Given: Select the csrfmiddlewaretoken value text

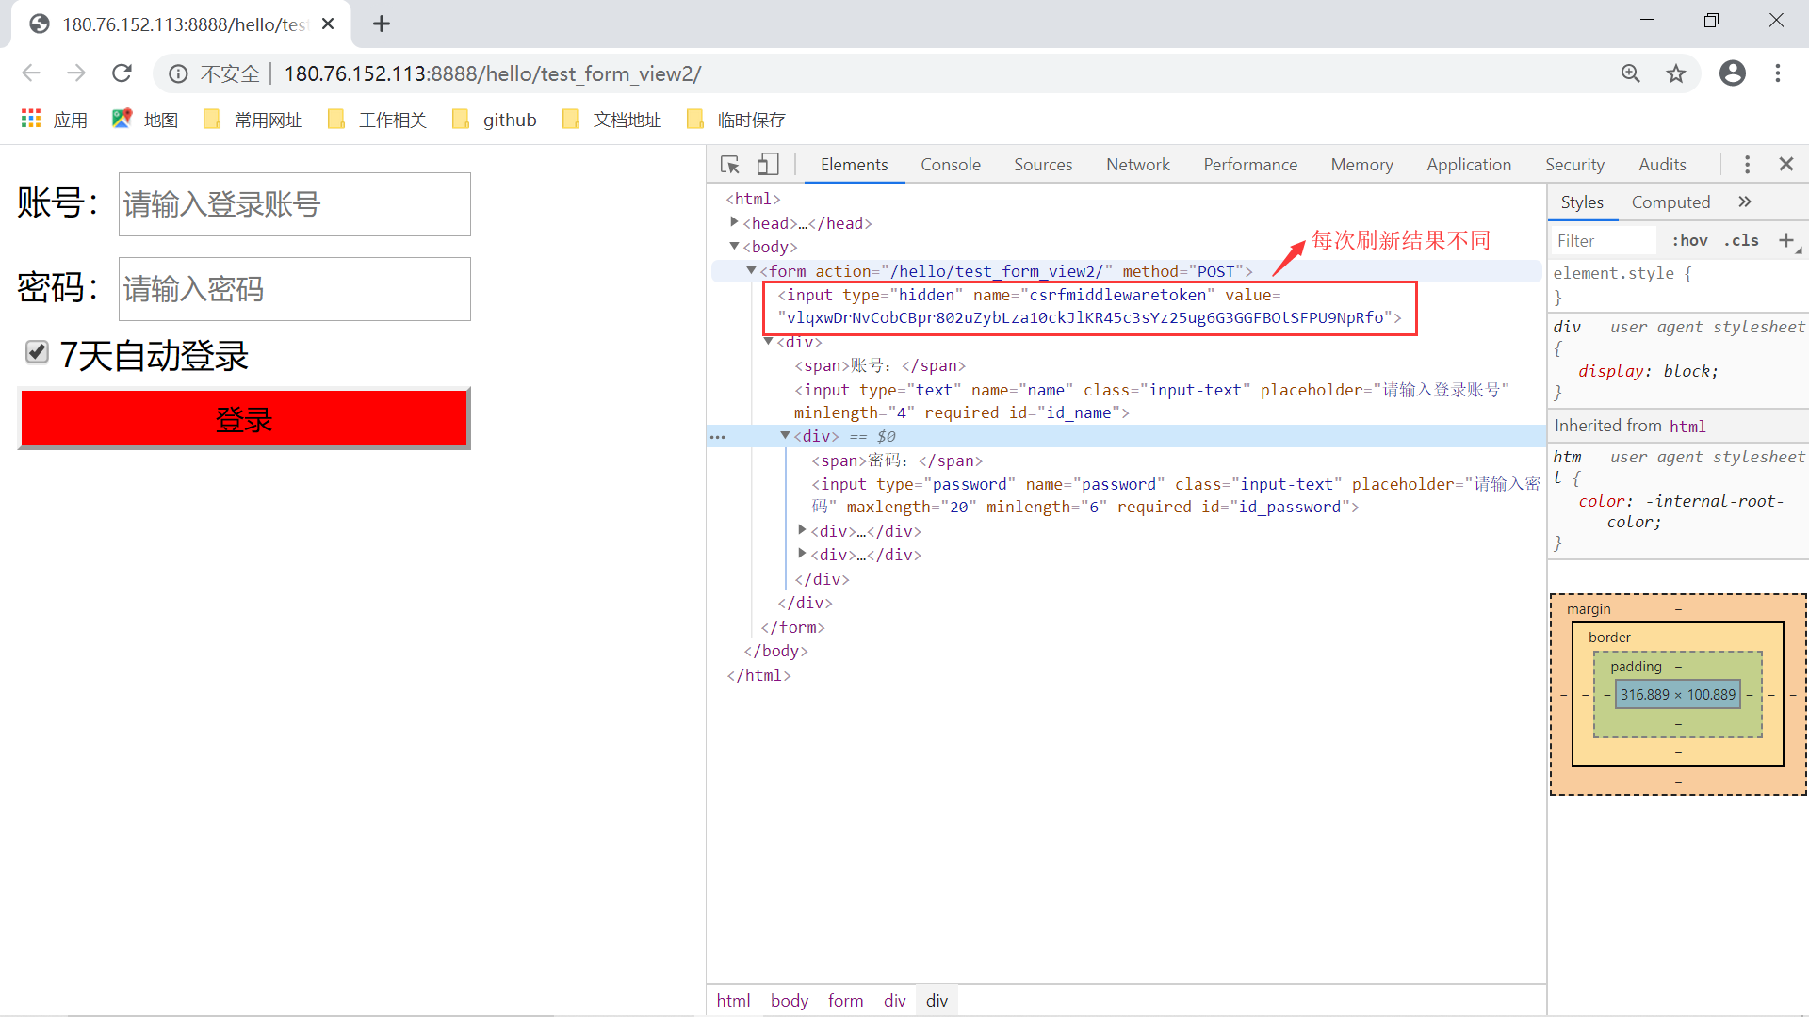Looking at the screenshot, I should coord(1084,317).
